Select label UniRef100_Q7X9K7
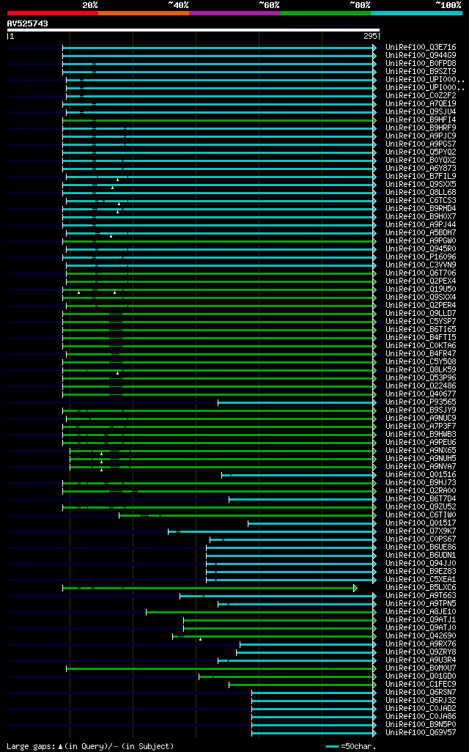The width and height of the screenshot is (469, 752). (x=421, y=531)
